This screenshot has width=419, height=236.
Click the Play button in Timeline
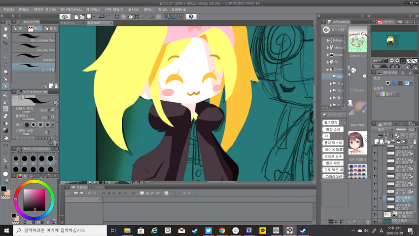coord(114,193)
